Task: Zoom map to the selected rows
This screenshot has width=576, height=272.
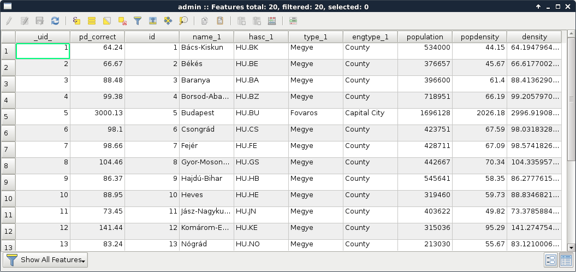Action: click(x=183, y=21)
